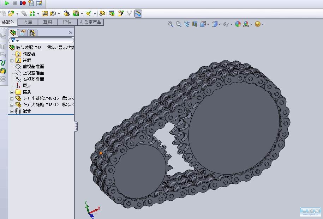The height and width of the screenshot is (219, 323).
Task: Open the Insert Components dropdown arrow
Action: point(18,14)
